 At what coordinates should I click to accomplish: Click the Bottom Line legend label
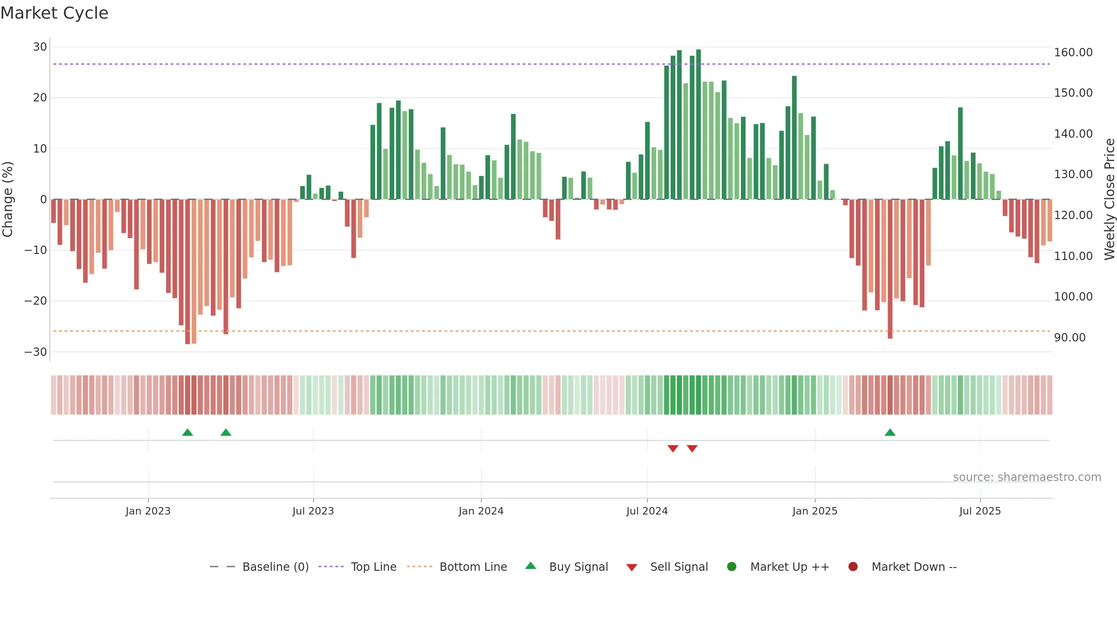point(473,567)
